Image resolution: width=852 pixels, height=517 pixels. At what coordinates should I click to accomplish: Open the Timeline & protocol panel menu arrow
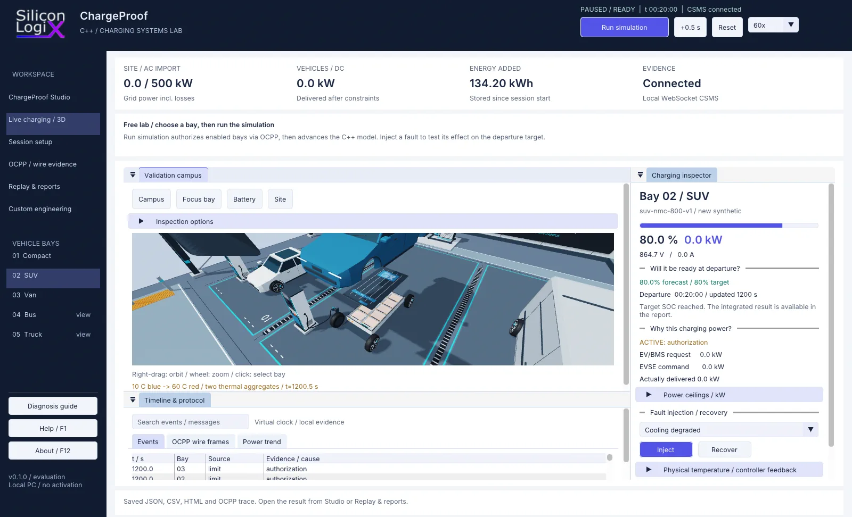(x=133, y=400)
